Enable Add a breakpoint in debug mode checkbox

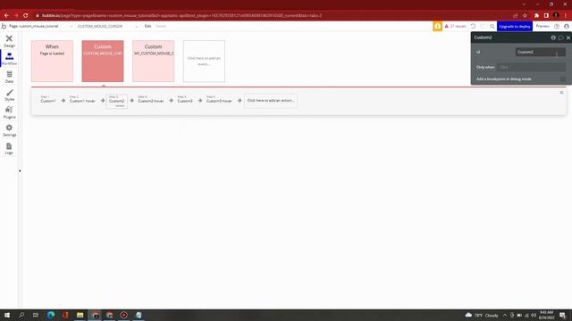pyautogui.click(x=563, y=79)
